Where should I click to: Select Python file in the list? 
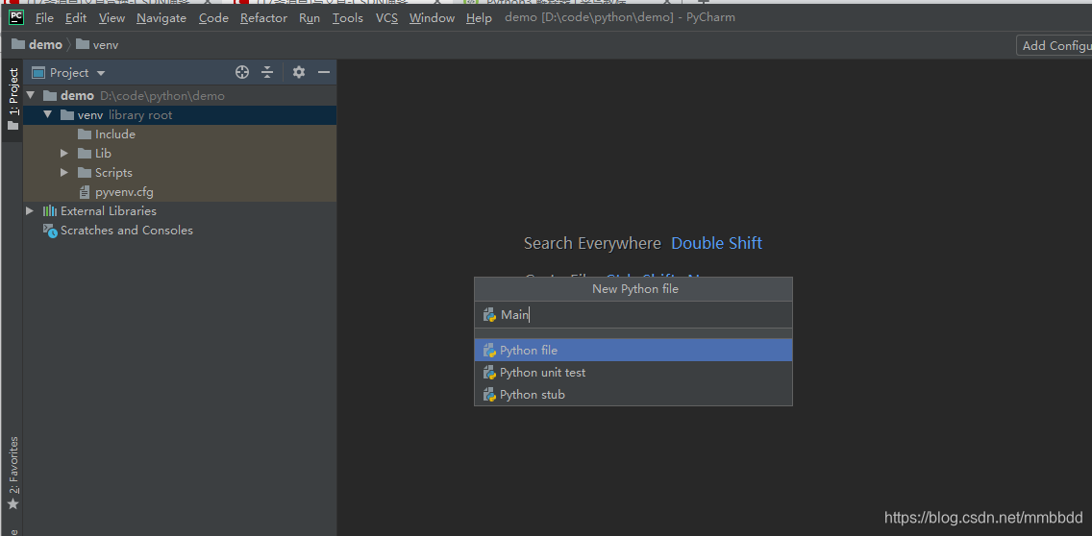[633, 351]
